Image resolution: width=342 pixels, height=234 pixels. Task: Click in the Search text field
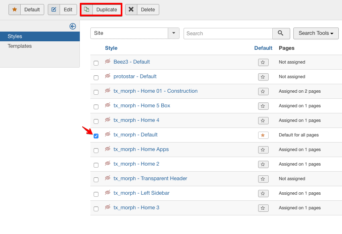pos(228,33)
